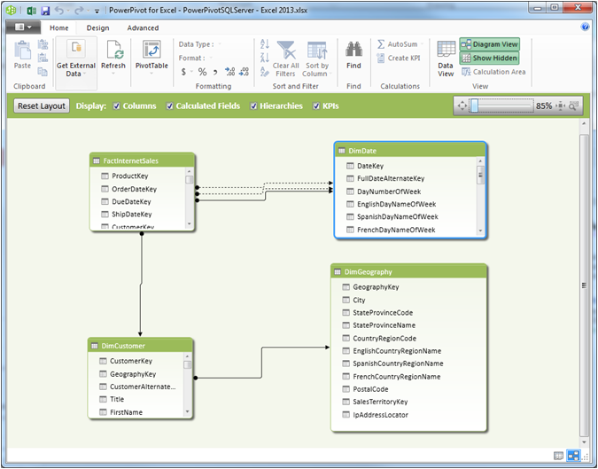Sort A to Z ascending

tap(265, 43)
